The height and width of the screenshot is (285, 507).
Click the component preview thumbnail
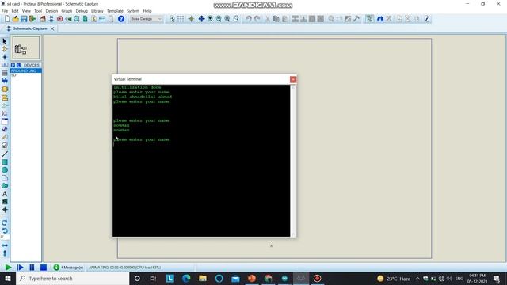(x=26, y=47)
